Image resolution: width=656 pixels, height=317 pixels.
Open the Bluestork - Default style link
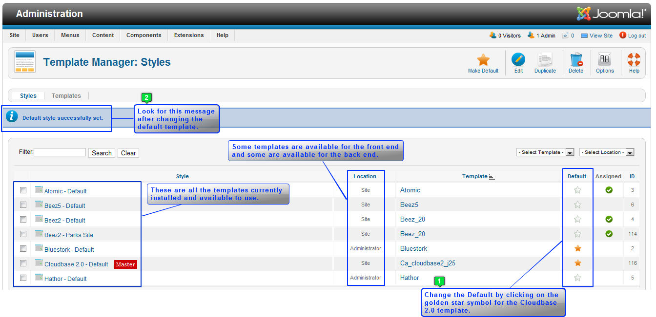(69, 250)
